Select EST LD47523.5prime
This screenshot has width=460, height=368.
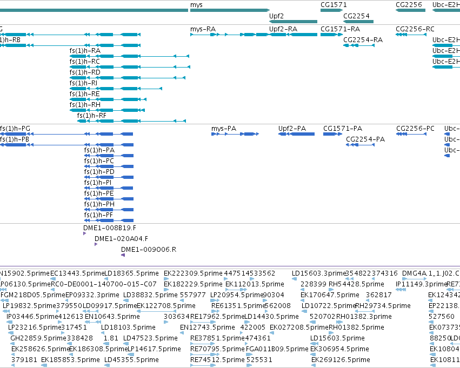click(x=150, y=339)
